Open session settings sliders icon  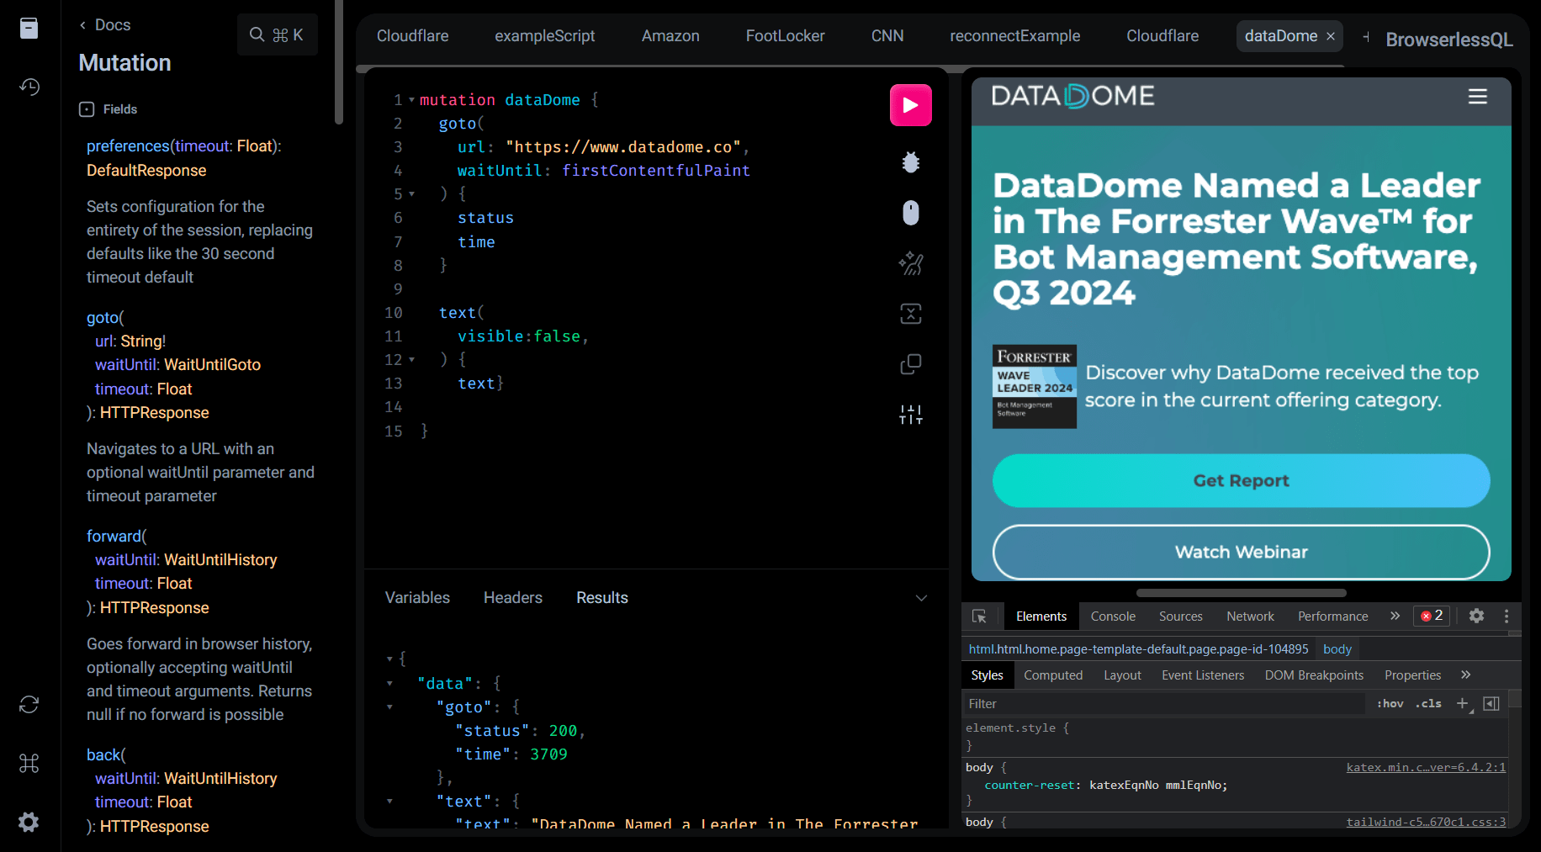(x=910, y=415)
